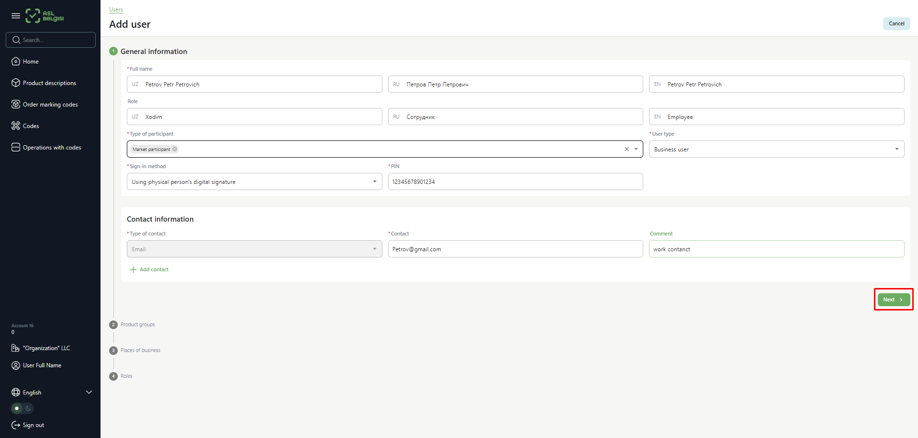The height and width of the screenshot is (438, 918).
Task: Click the hamburger menu icon
Action: [x=15, y=16]
